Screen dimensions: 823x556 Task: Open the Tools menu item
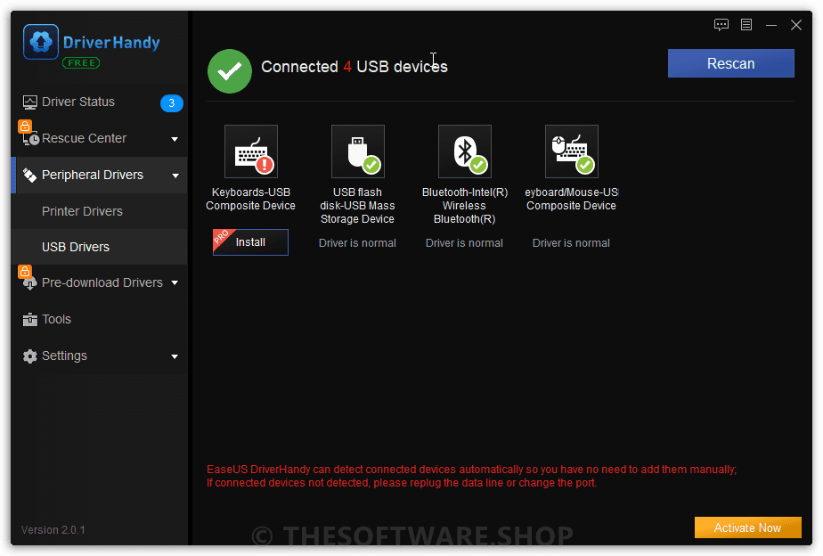click(x=99, y=319)
